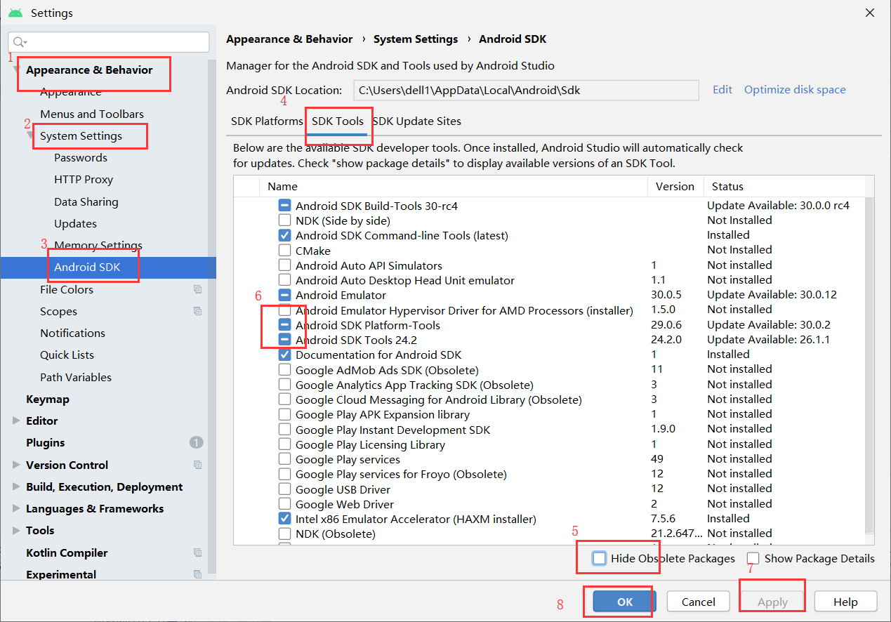This screenshot has height=622, width=891.
Task: Expand the Version Control section arrow
Action: pos(16,465)
